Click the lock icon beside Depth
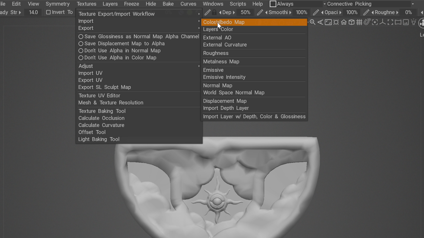Image resolution: width=424 pixels, height=238 pixels. pos(214,12)
